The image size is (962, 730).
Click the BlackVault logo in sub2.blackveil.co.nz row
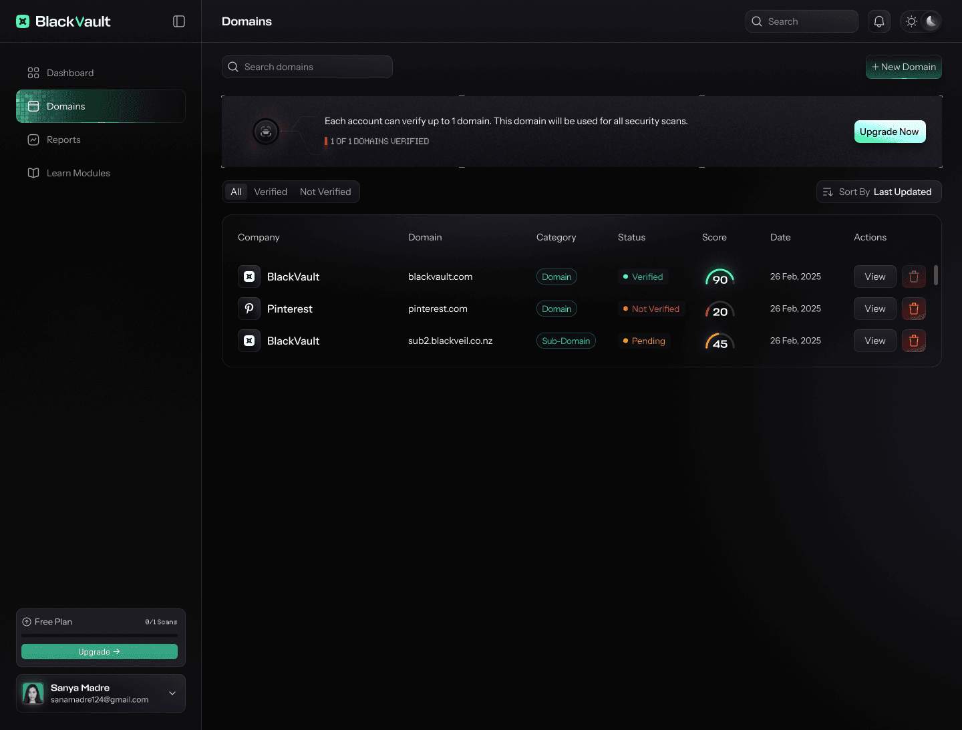[x=249, y=341]
